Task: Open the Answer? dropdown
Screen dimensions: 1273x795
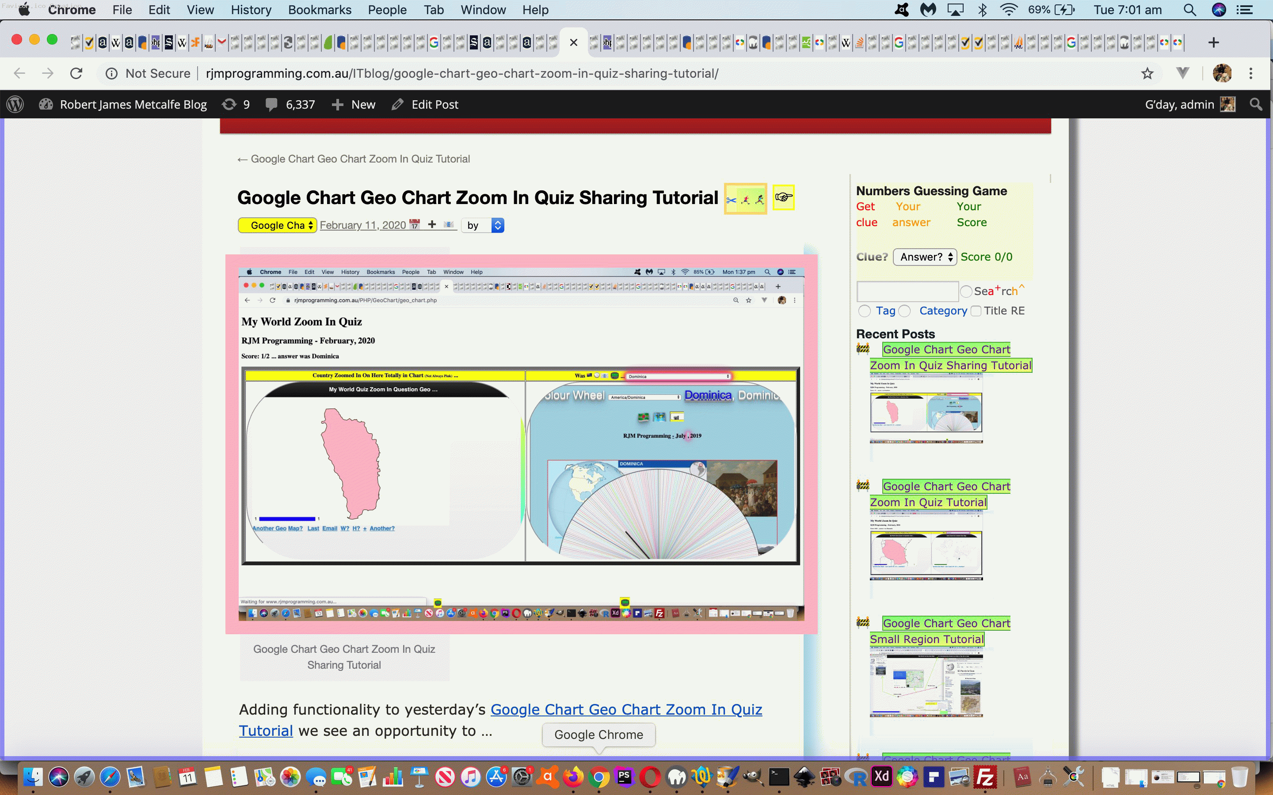Action: pos(925,257)
